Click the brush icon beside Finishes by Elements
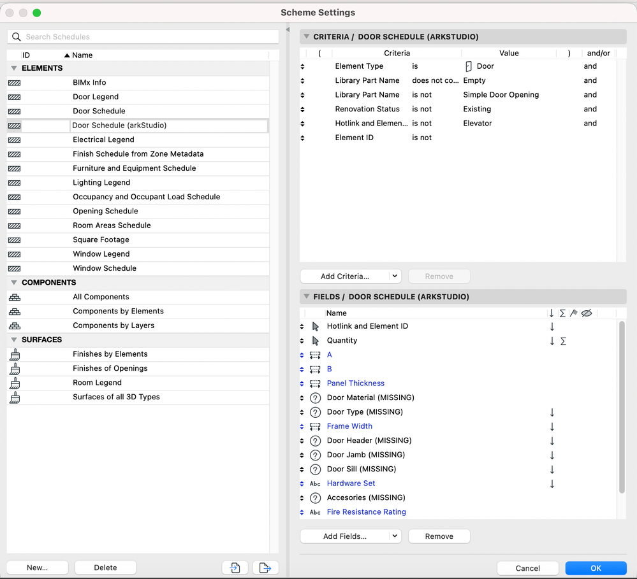637x579 pixels. pos(15,355)
